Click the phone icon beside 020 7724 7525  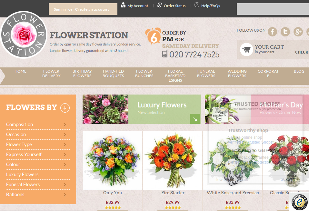tap(165, 54)
